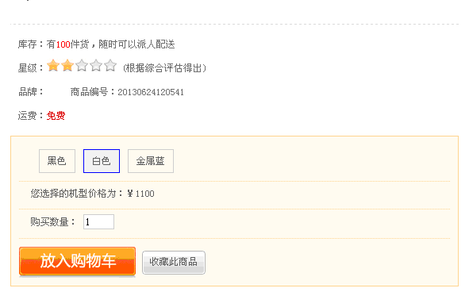Choose the 金属蓝 color option
The height and width of the screenshot is (292, 469).
pyautogui.click(x=151, y=161)
